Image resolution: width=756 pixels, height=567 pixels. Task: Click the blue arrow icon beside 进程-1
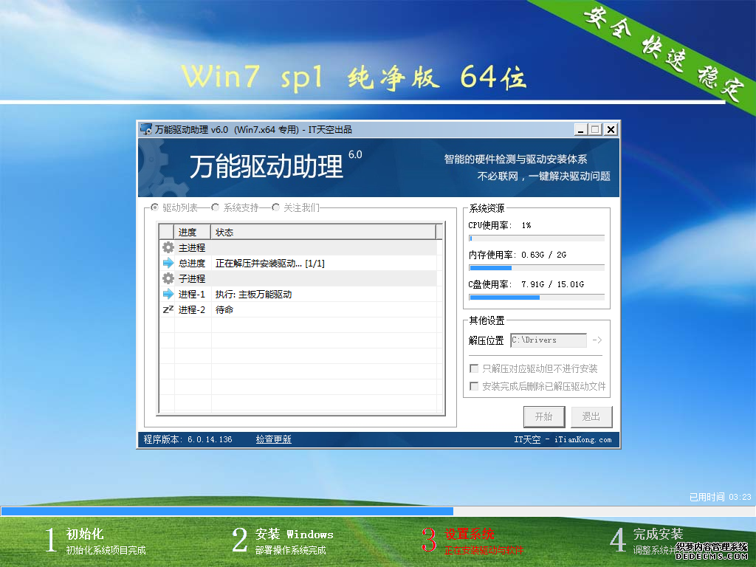[168, 294]
